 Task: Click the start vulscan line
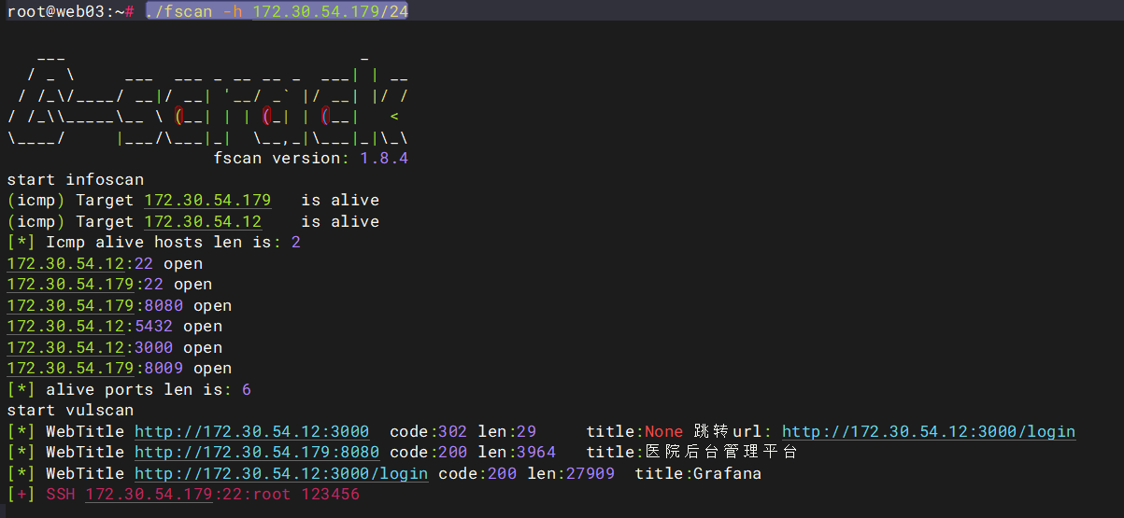click(70, 410)
